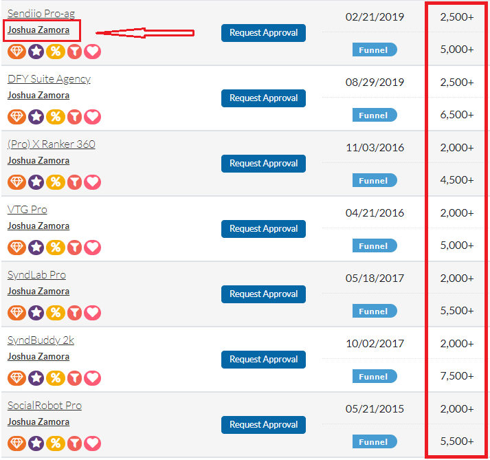Click the Funnel badge in the 11/03/2016 row

point(375,180)
